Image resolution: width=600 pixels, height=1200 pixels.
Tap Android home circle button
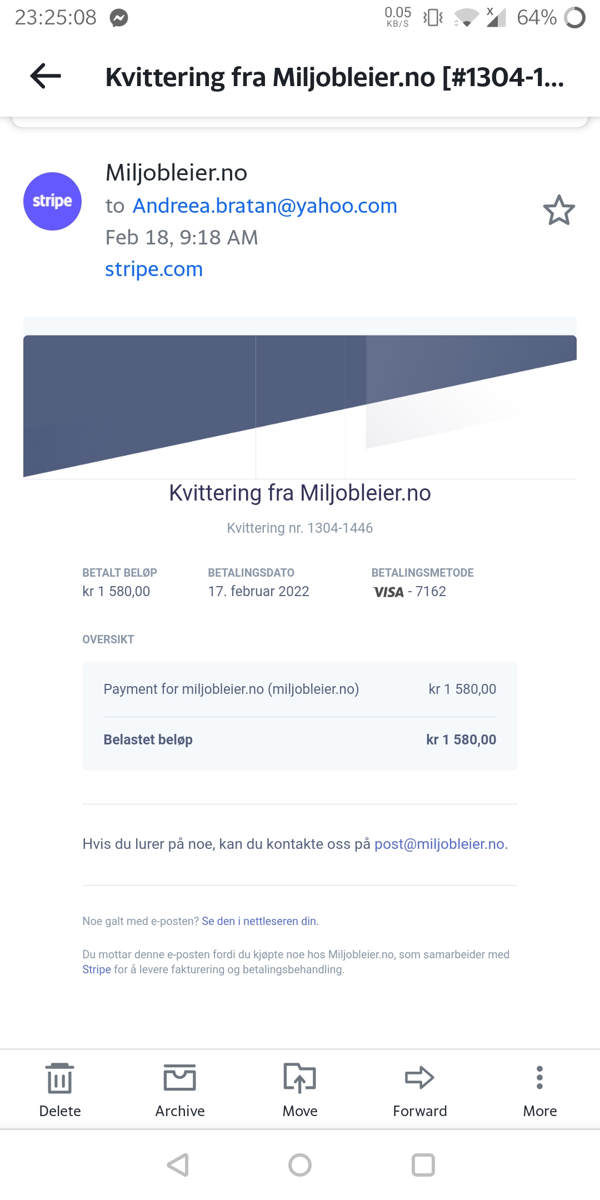(x=300, y=1165)
